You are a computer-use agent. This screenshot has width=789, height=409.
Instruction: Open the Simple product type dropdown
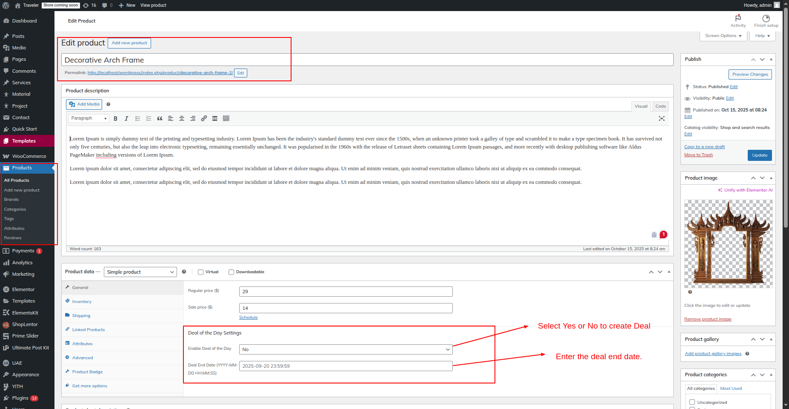pyautogui.click(x=140, y=272)
